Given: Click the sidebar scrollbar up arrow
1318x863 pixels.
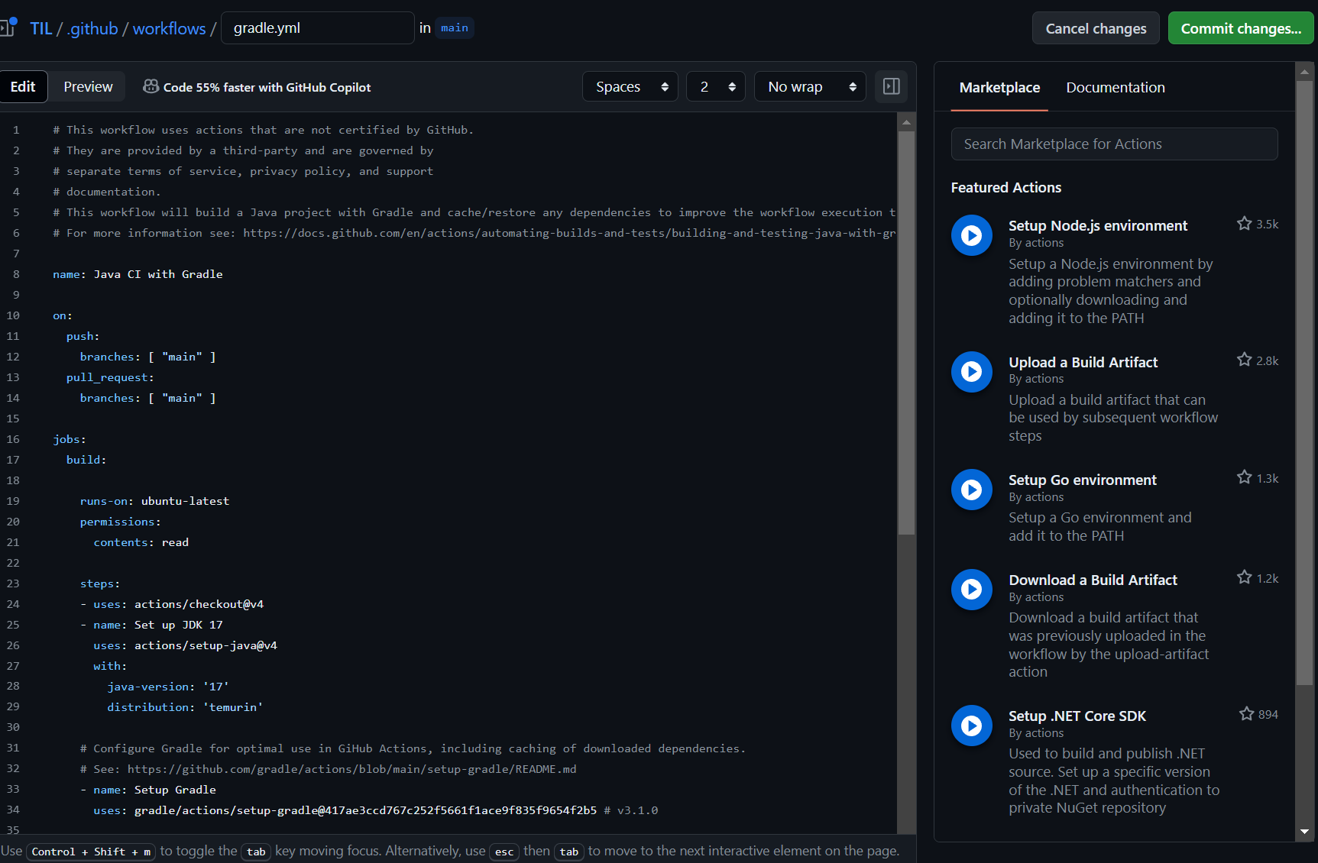Looking at the screenshot, I should (1304, 71).
